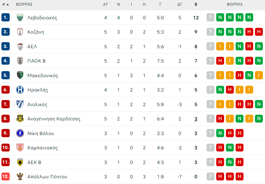This screenshot has width=265, height=184.
Task: Sort standings by the Β points column
Action: pos(196,5)
